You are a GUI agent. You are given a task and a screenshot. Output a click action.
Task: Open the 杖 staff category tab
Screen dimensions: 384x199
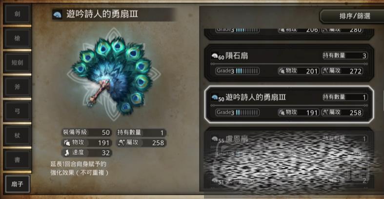pos(17,136)
